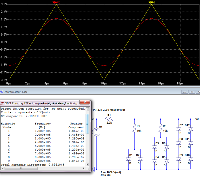Minimize the conformateur_3.asc schematic window
Screen dimensions: 200x177
point(184,92)
